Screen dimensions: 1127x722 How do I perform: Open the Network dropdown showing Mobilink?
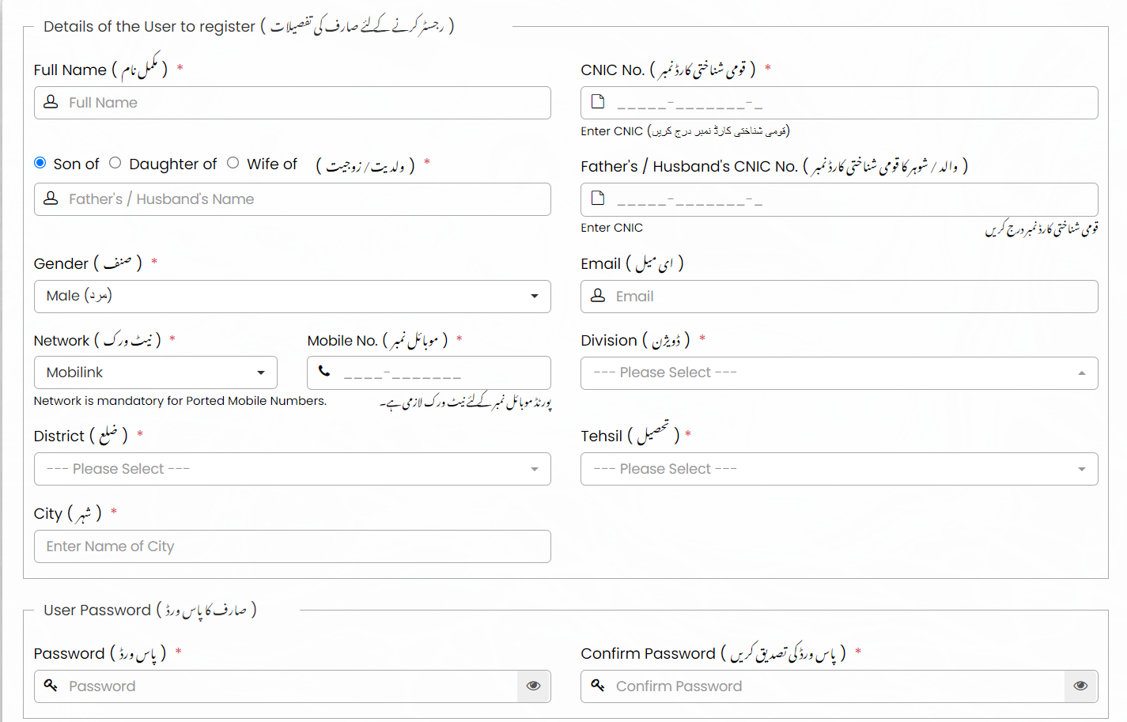[x=156, y=372]
